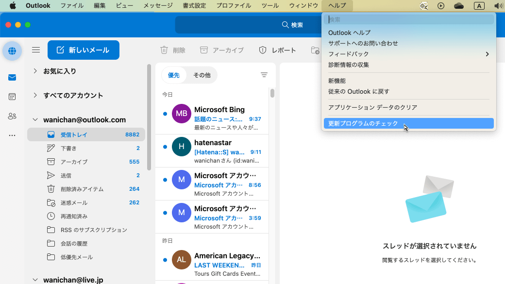The width and height of the screenshot is (505, 284).
Task: Click the screen capture icon in menu bar
Action: [x=424, y=6]
